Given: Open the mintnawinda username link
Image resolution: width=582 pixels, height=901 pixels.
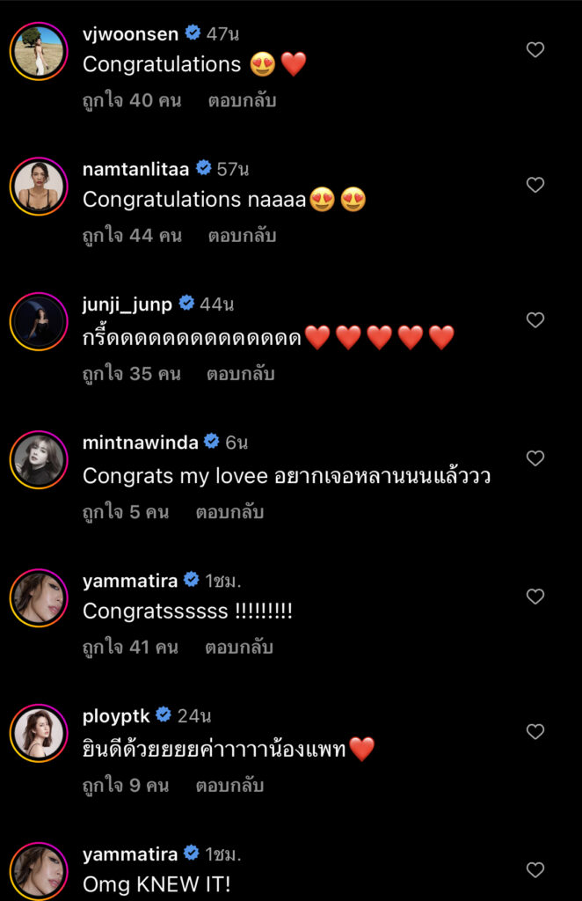Looking at the screenshot, I should click(140, 443).
